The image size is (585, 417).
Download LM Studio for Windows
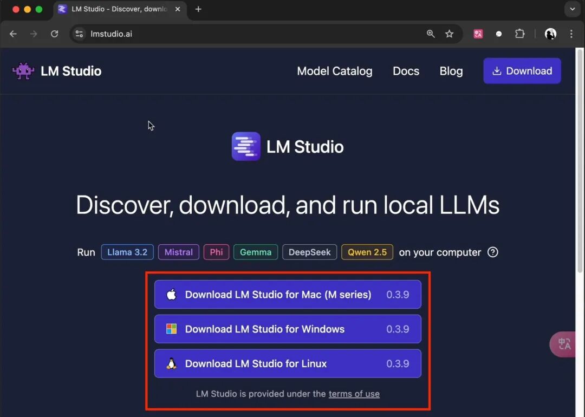pos(288,329)
